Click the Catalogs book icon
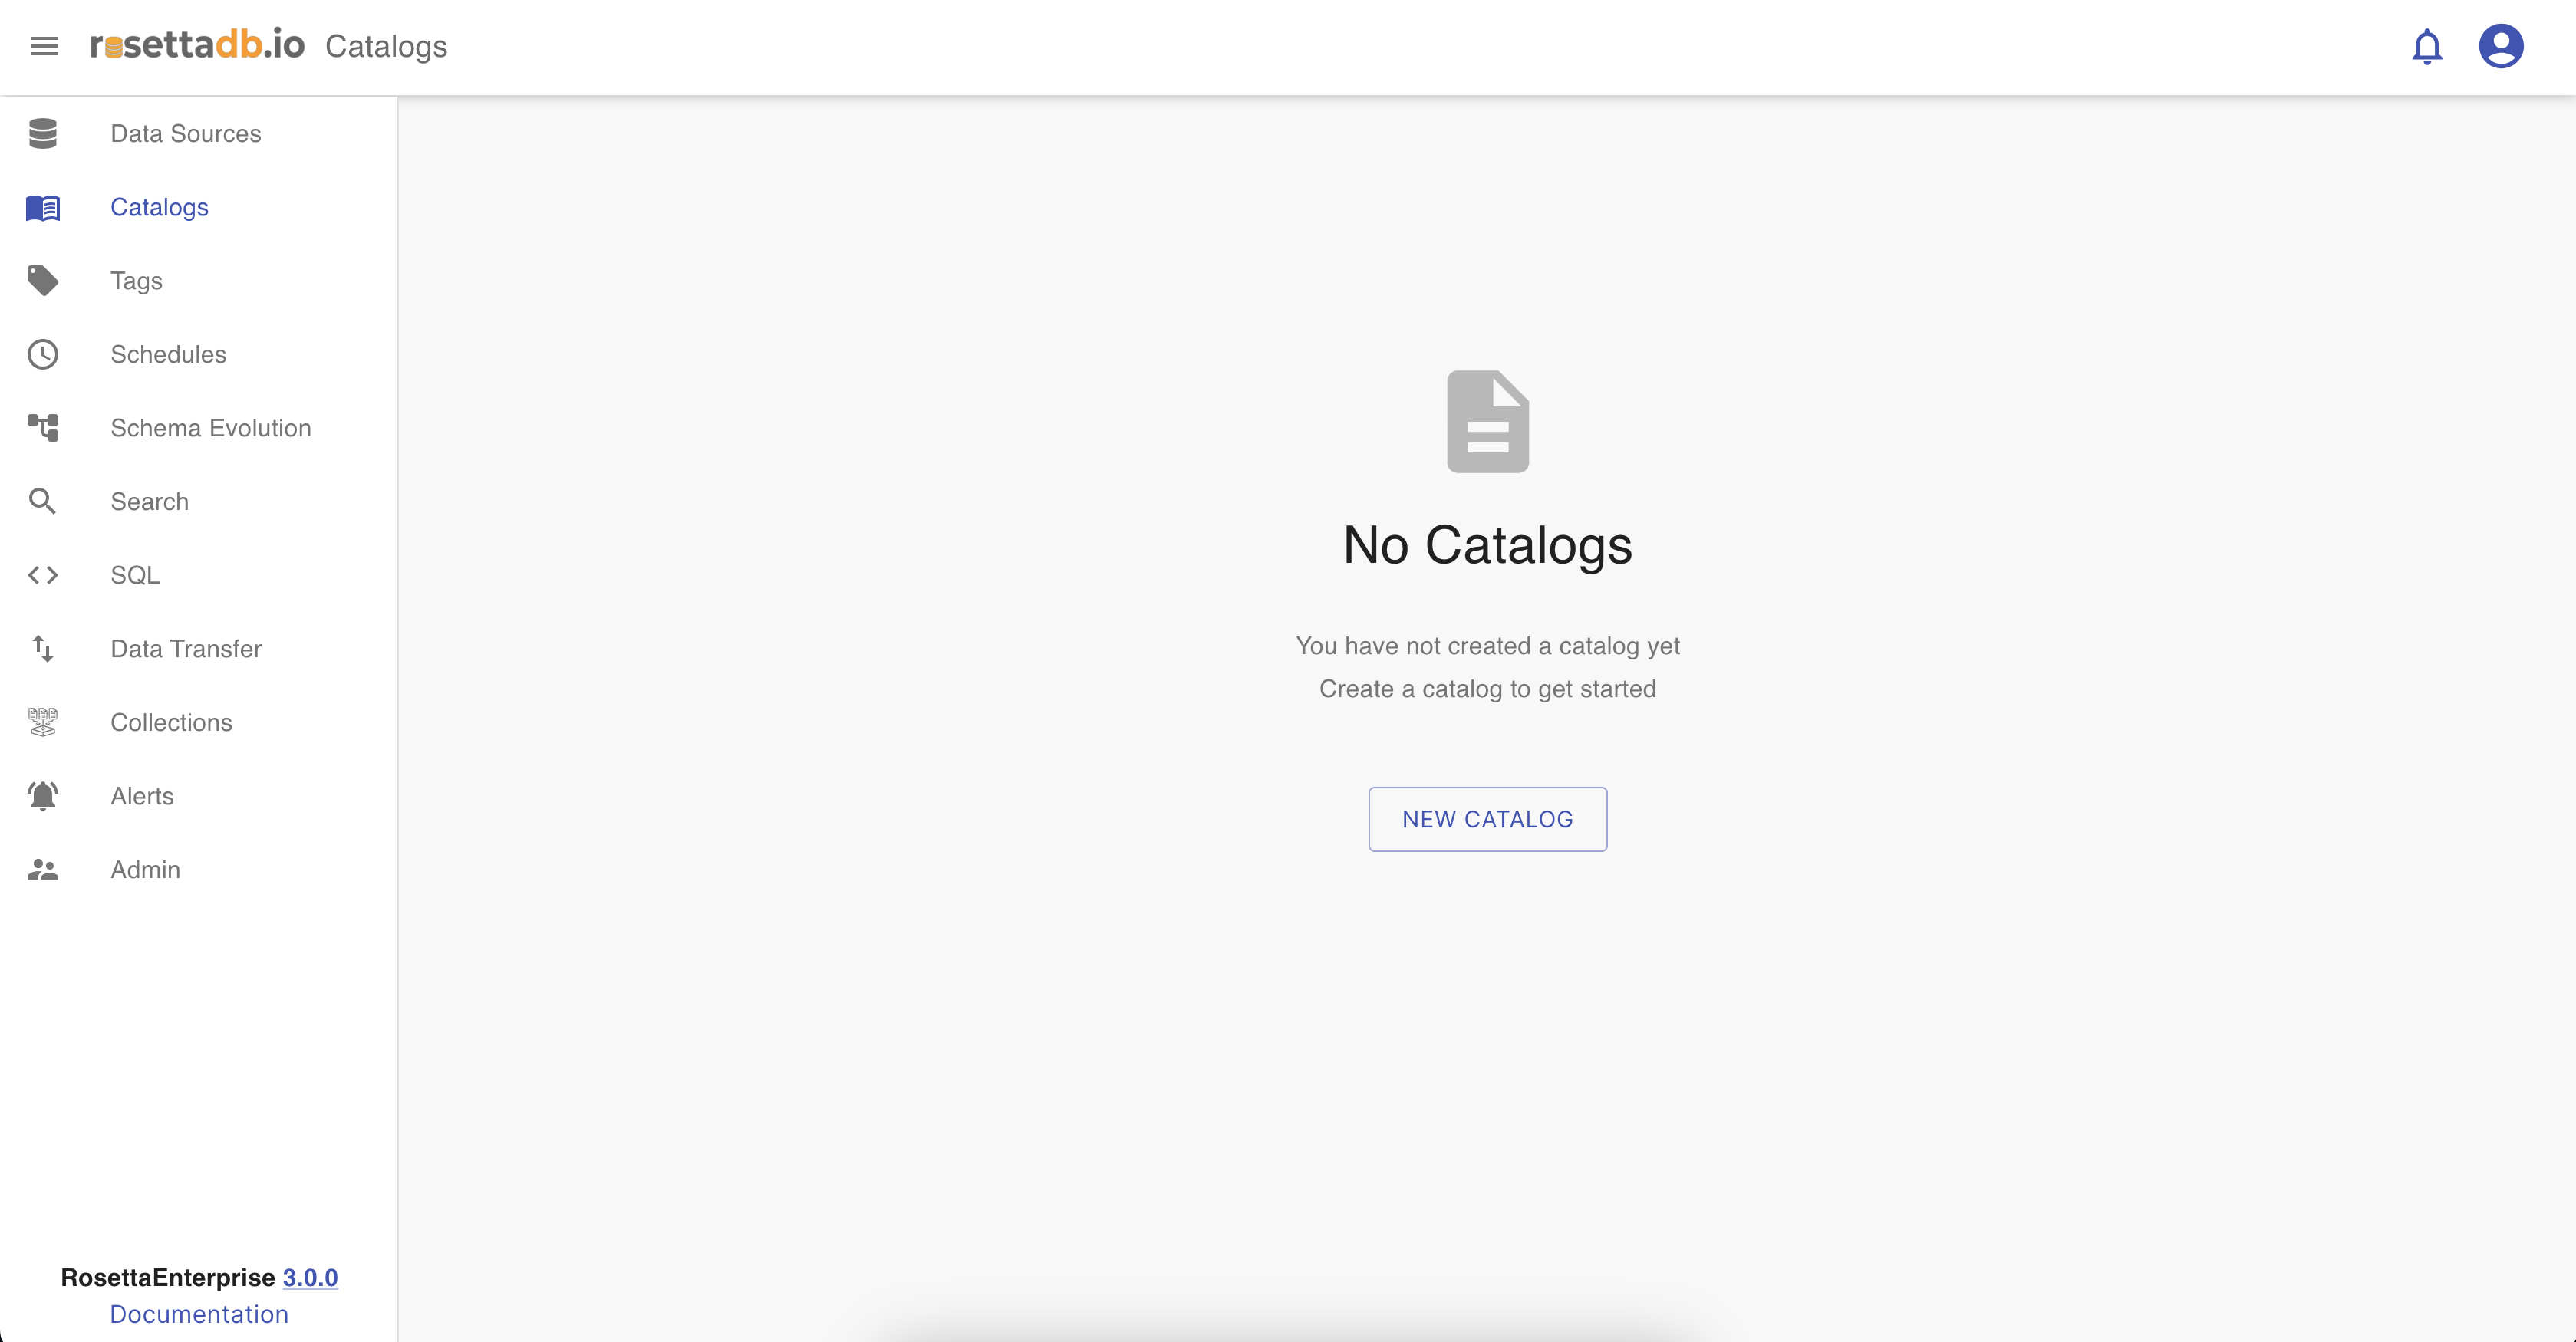 click(43, 207)
